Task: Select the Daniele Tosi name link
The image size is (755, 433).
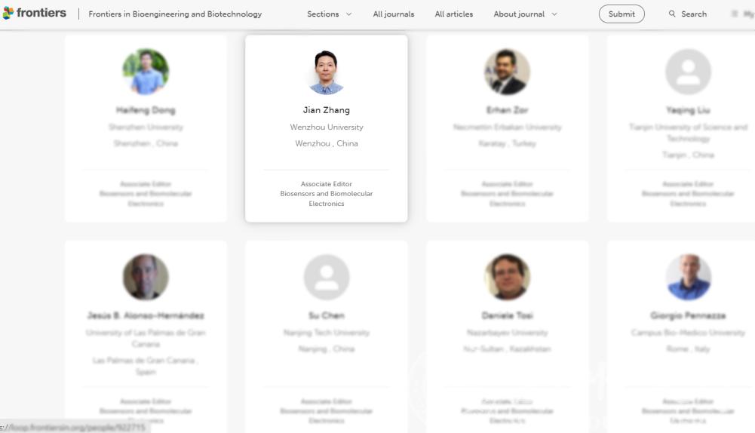Action: coord(507,315)
